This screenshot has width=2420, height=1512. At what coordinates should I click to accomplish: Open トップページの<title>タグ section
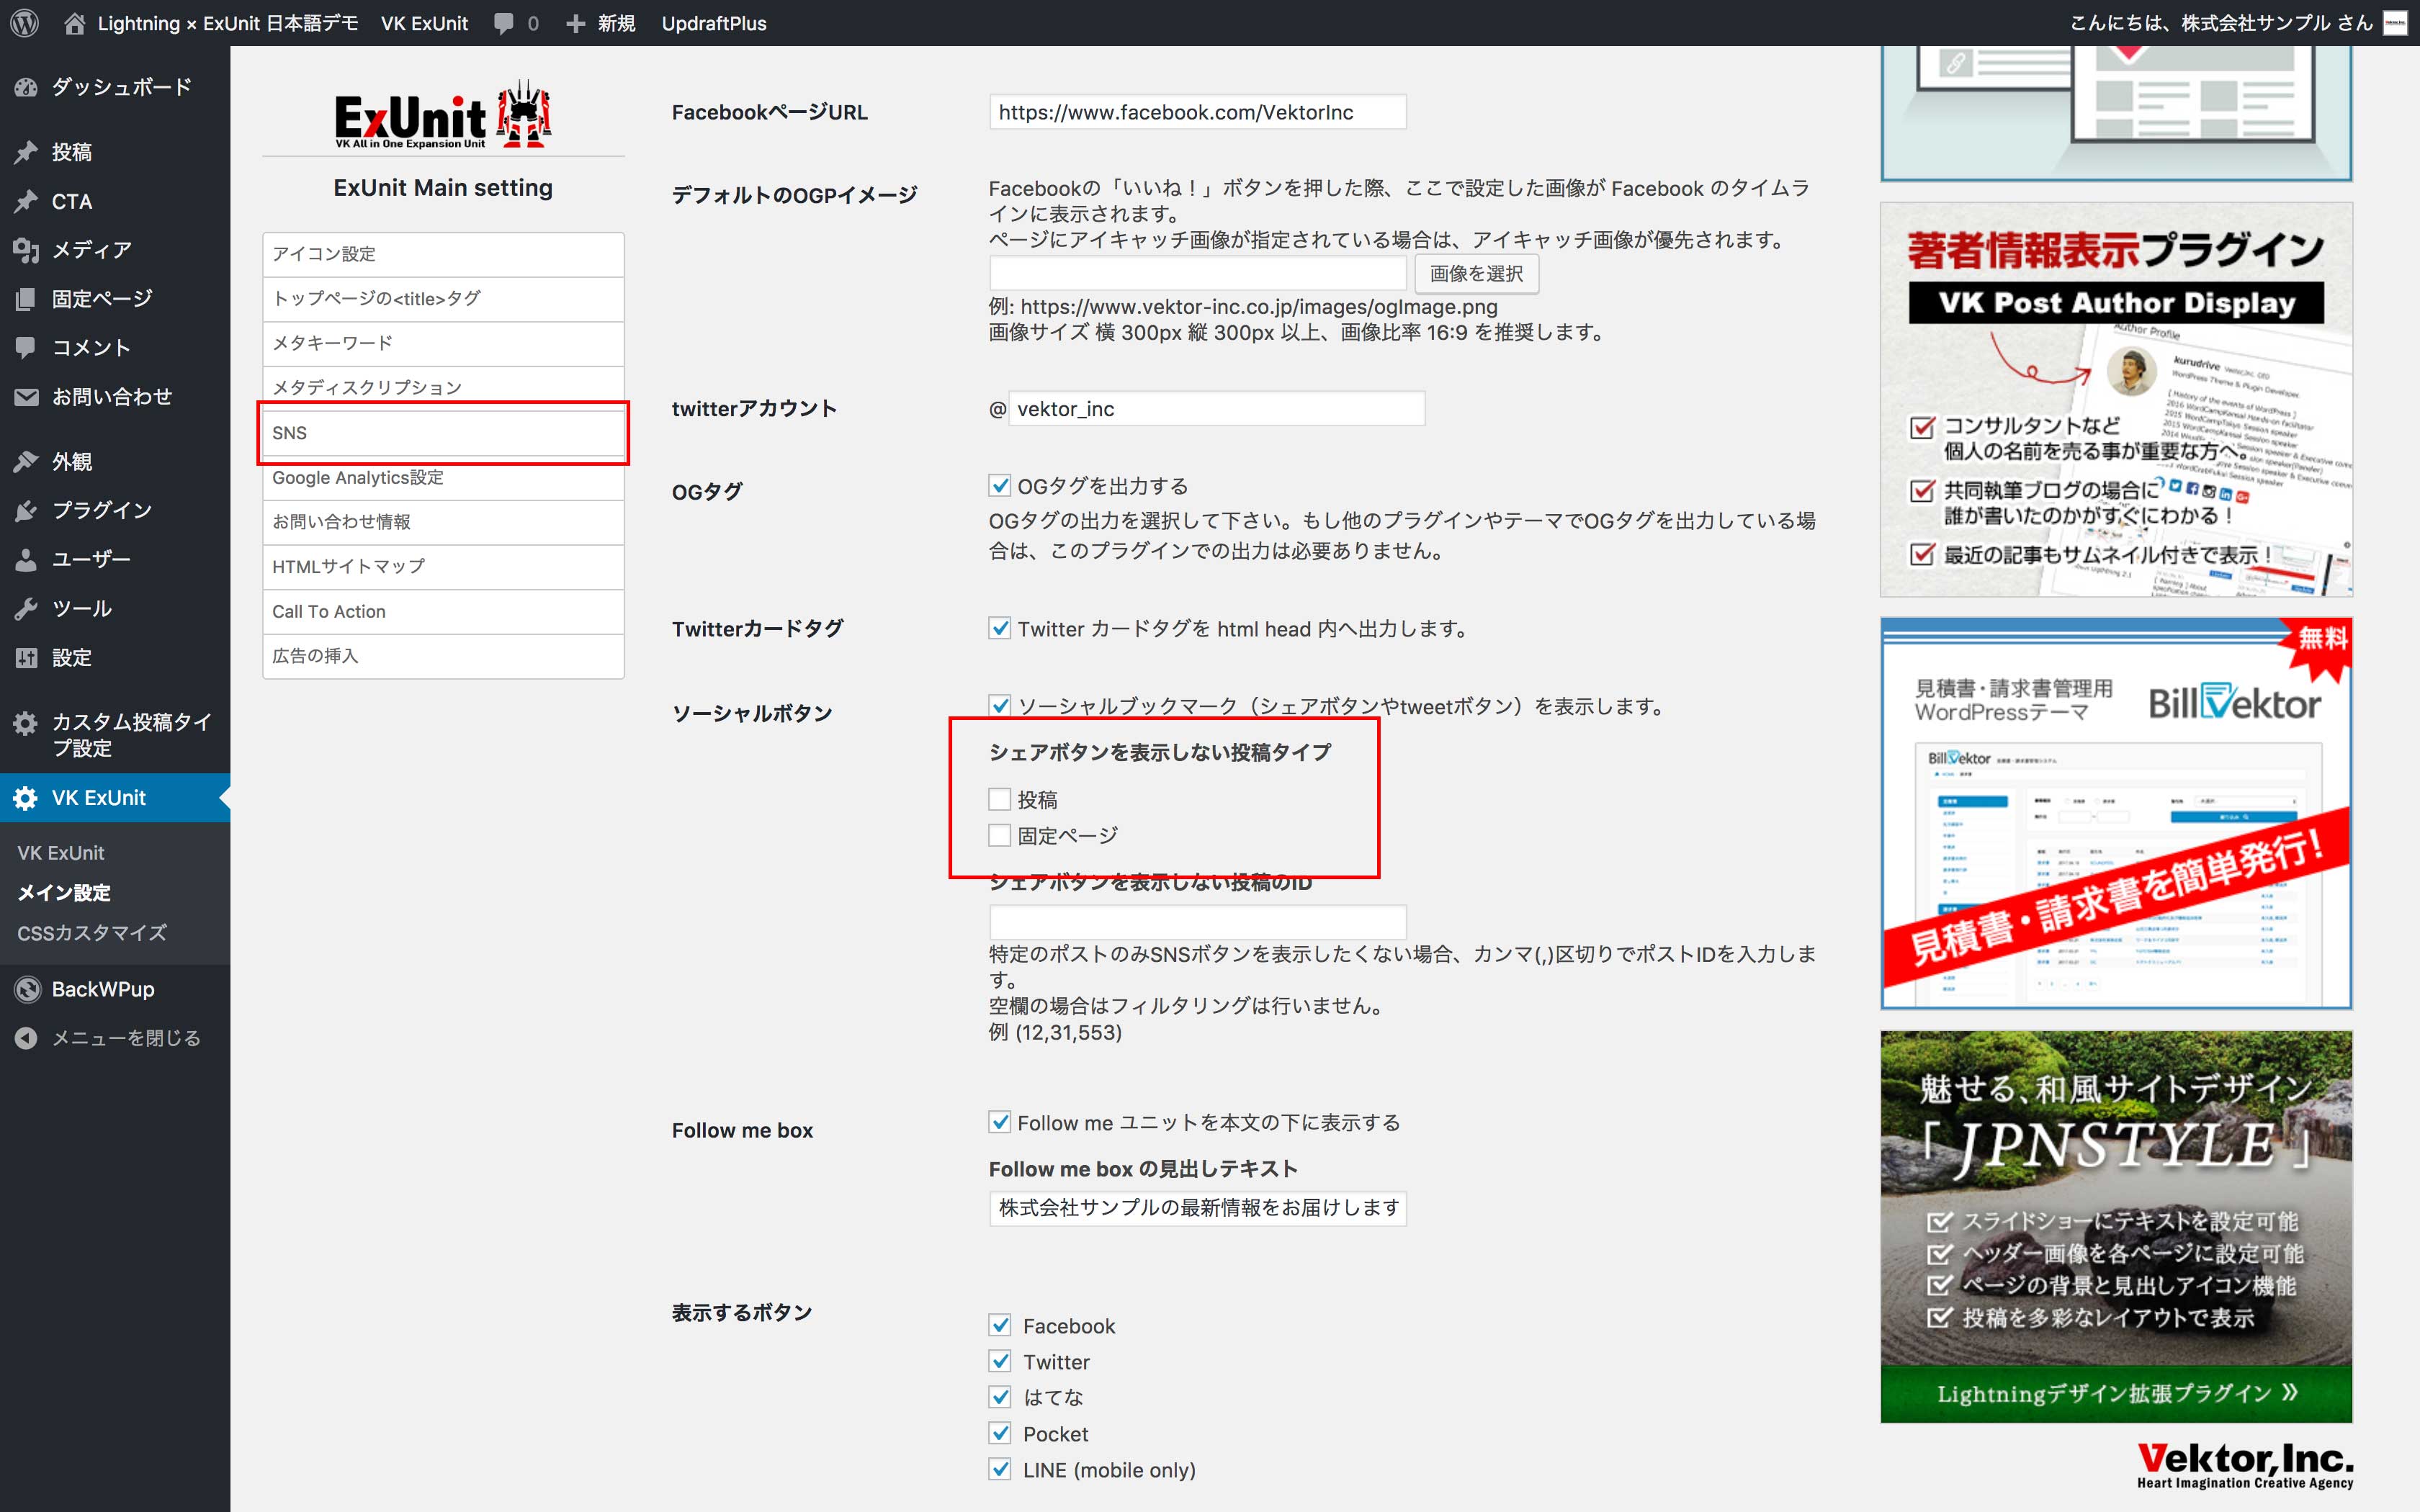coord(443,299)
